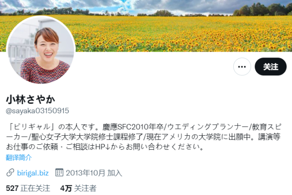
Task: Open the birigal.biz website link
Action: click(x=33, y=173)
